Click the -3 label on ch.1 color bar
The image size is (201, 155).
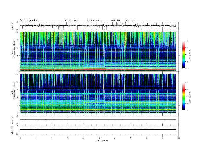pos(187,41)
